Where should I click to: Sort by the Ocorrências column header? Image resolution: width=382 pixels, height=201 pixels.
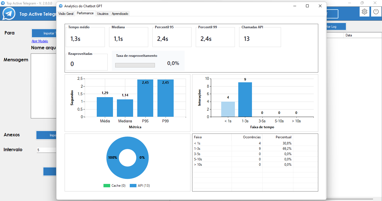pyautogui.click(x=247, y=137)
